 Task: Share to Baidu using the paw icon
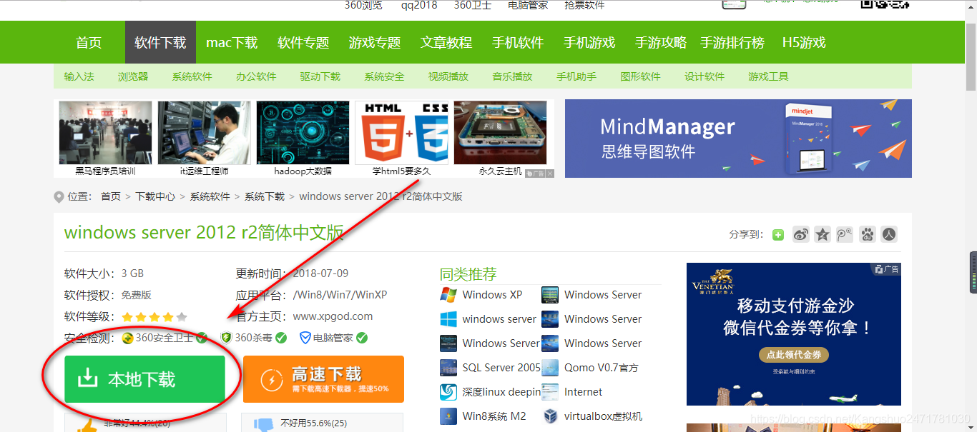tap(867, 234)
